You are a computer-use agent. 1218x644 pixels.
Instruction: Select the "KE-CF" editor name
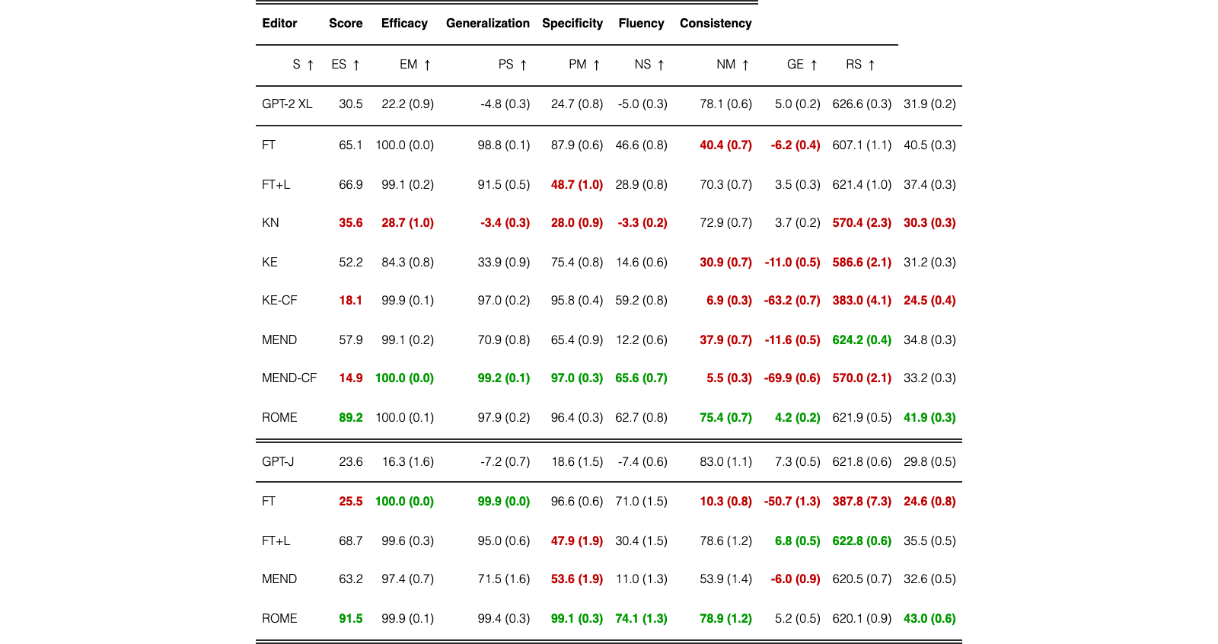279,301
